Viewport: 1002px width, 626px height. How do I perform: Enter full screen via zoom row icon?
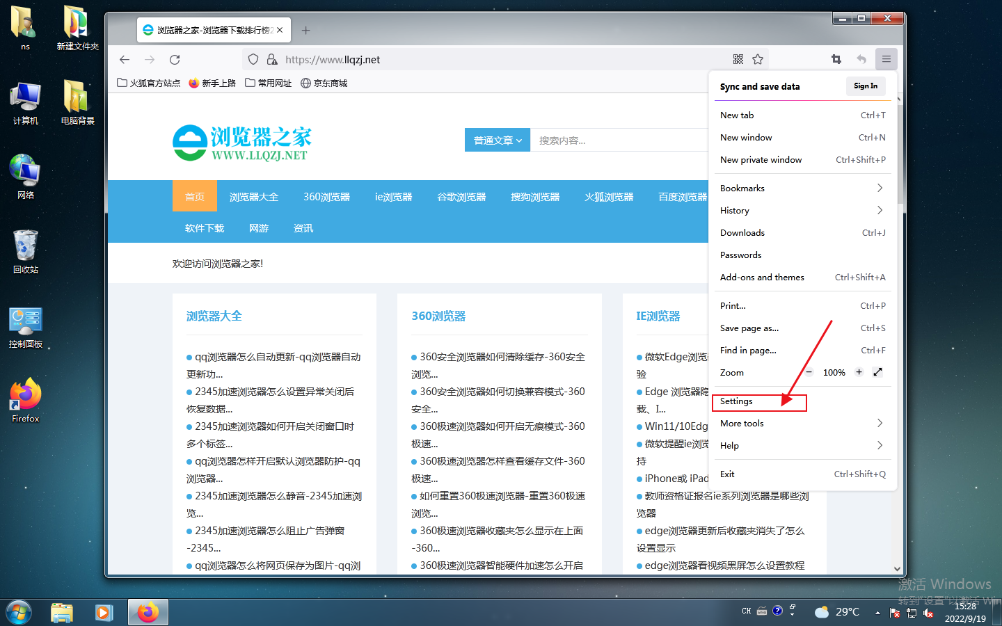[877, 372]
